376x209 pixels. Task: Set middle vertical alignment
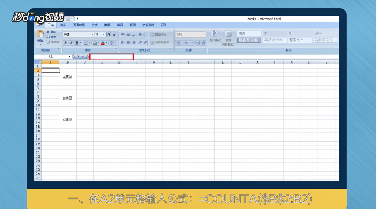click(128, 35)
